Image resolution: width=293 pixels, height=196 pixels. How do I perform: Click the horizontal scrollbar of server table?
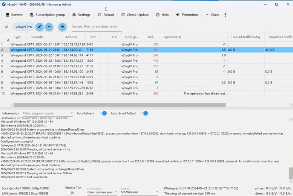120,105
